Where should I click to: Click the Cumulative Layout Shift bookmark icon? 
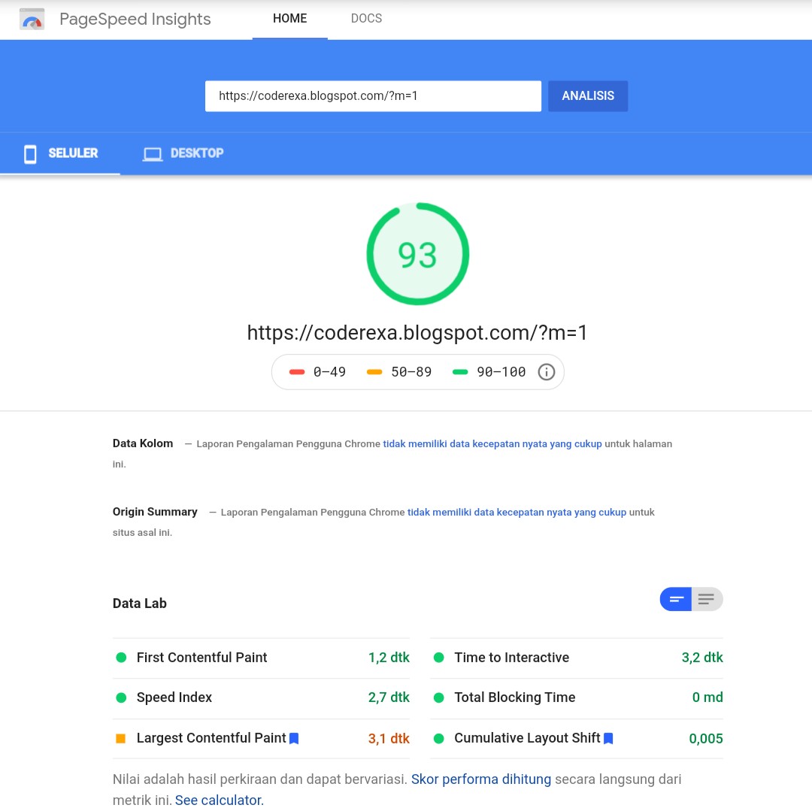tap(608, 739)
